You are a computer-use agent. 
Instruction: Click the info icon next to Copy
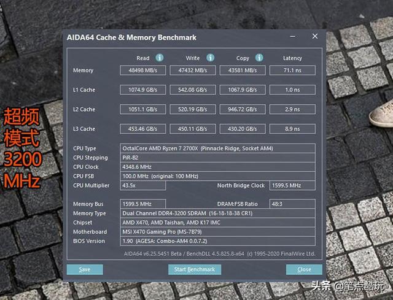coord(260,58)
